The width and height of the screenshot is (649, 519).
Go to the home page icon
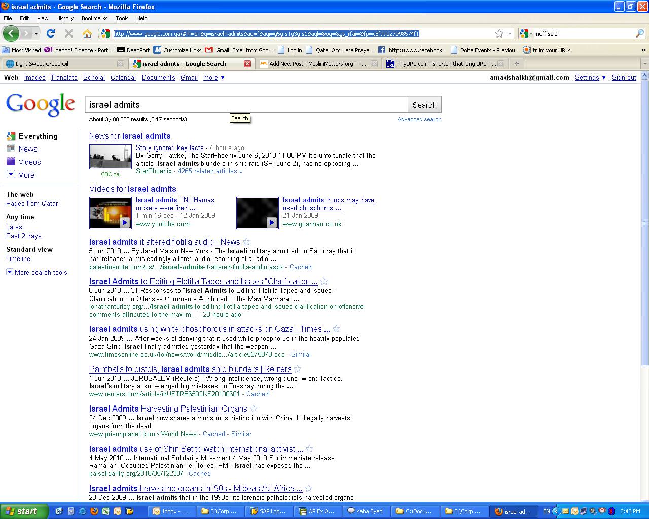pos(87,33)
